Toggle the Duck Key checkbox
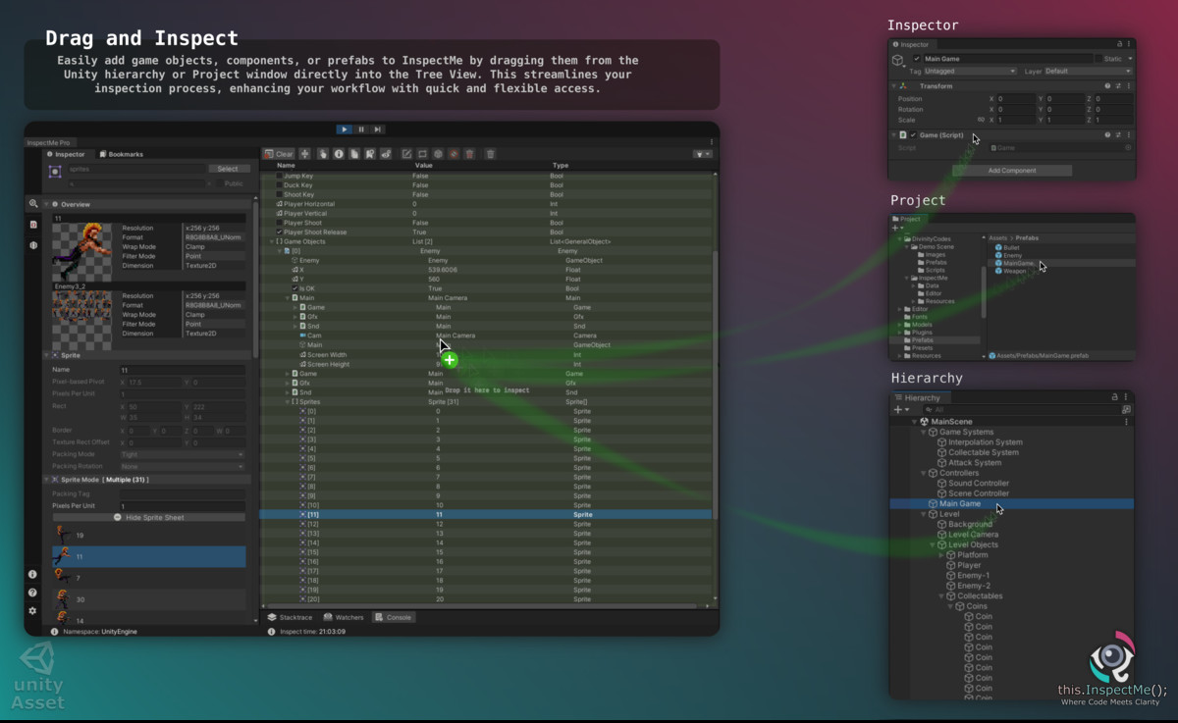This screenshot has width=1178, height=723. pos(279,185)
